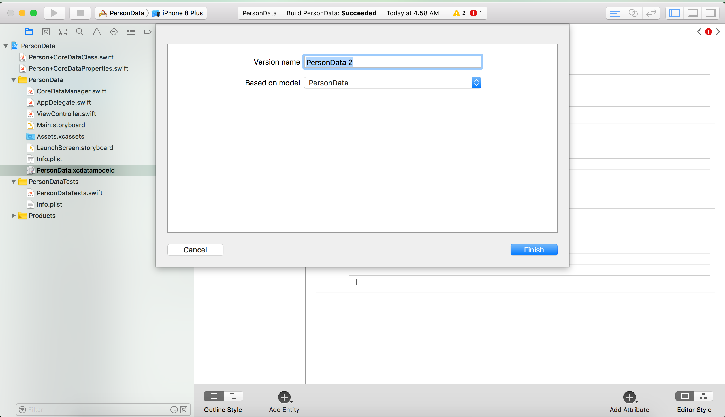Image resolution: width=725 pixels, height=417 pixels.
Task: Collapse the PersonDataTests folder
Action: 13,182
